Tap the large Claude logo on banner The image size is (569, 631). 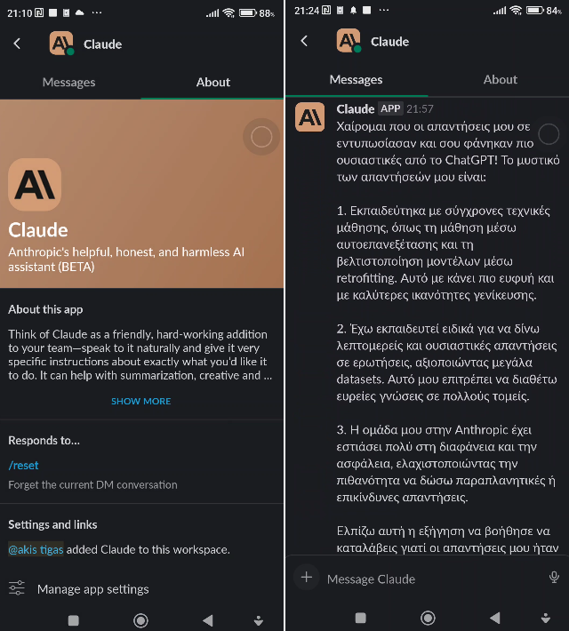[x=35, y=184]
